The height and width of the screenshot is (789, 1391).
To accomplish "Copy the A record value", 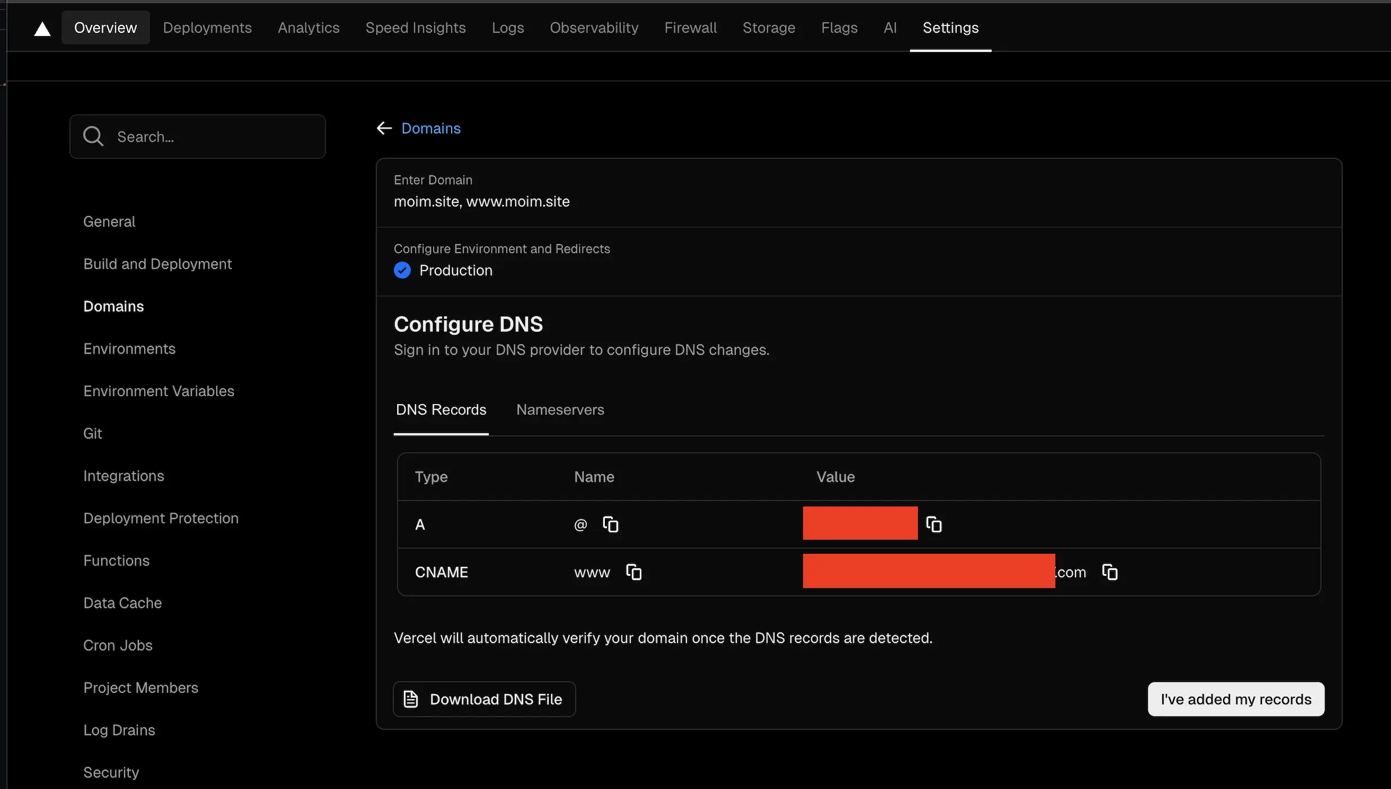I will 934,524.
